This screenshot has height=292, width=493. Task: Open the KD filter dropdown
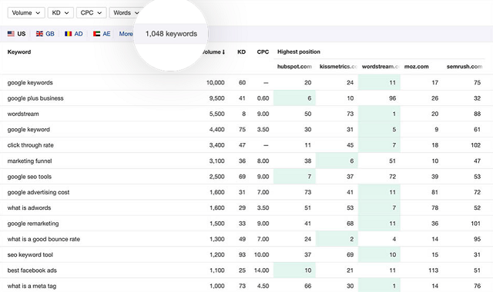coord(60,13)
